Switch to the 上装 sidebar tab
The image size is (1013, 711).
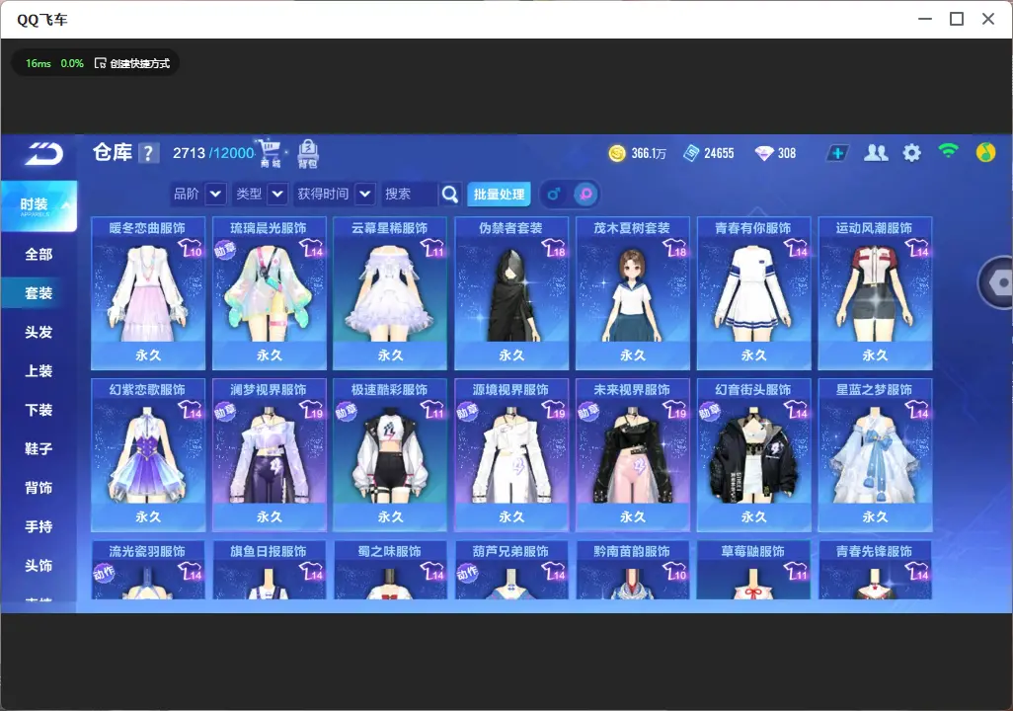pyautogui.click(x=39, y=371)
